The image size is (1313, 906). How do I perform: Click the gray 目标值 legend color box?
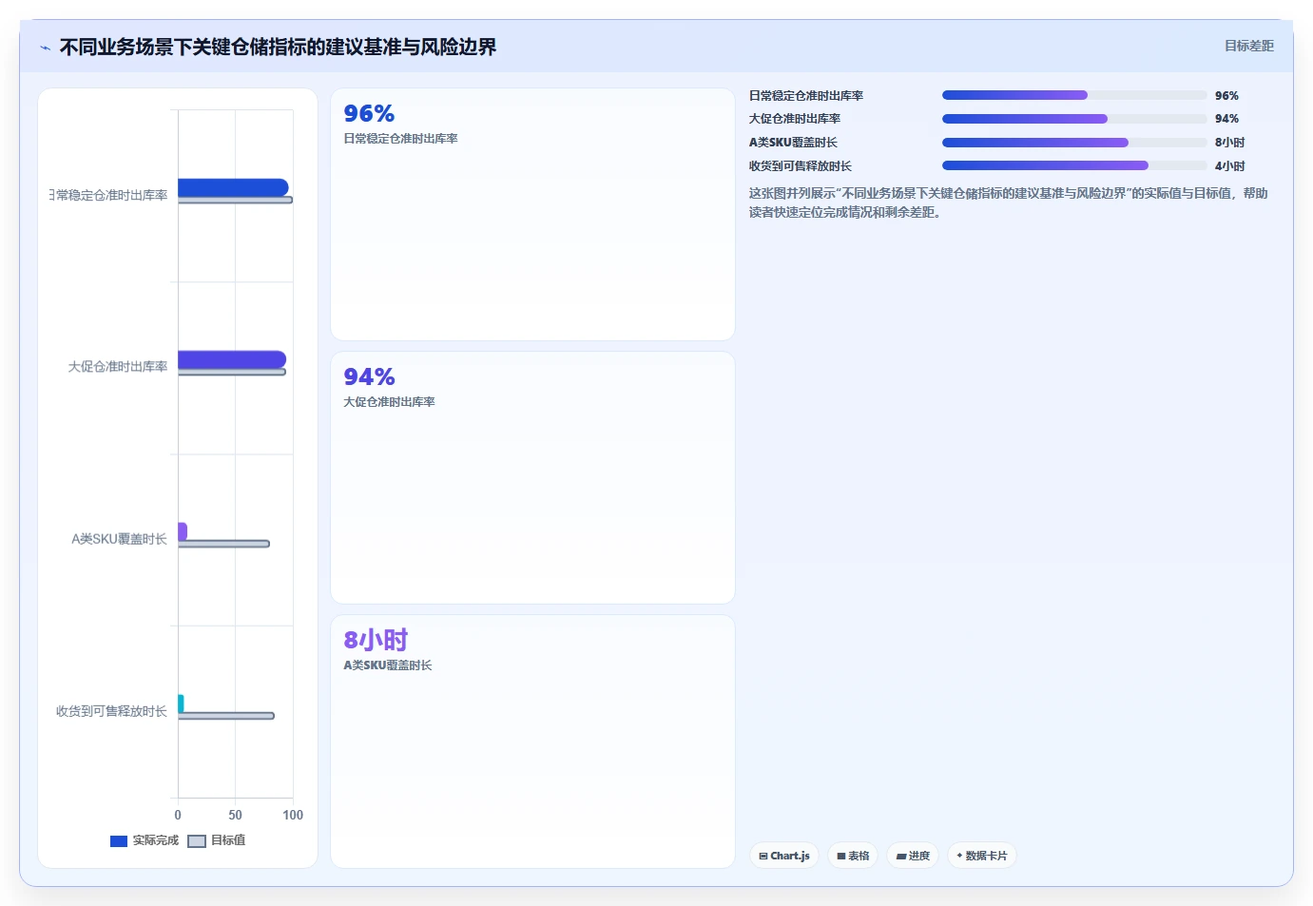pyautogui.click(x=197, y=841)
